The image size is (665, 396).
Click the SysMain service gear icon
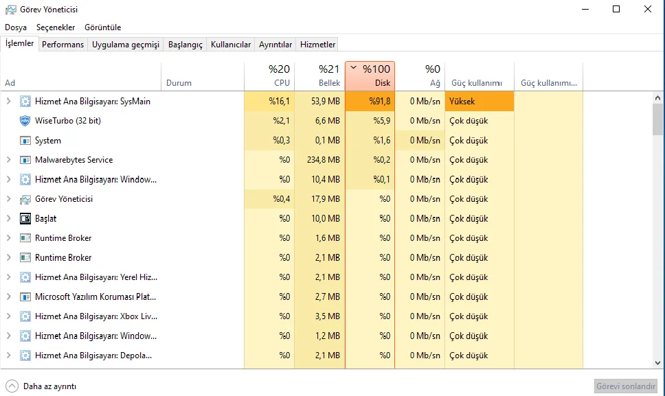tap(25, 102)
